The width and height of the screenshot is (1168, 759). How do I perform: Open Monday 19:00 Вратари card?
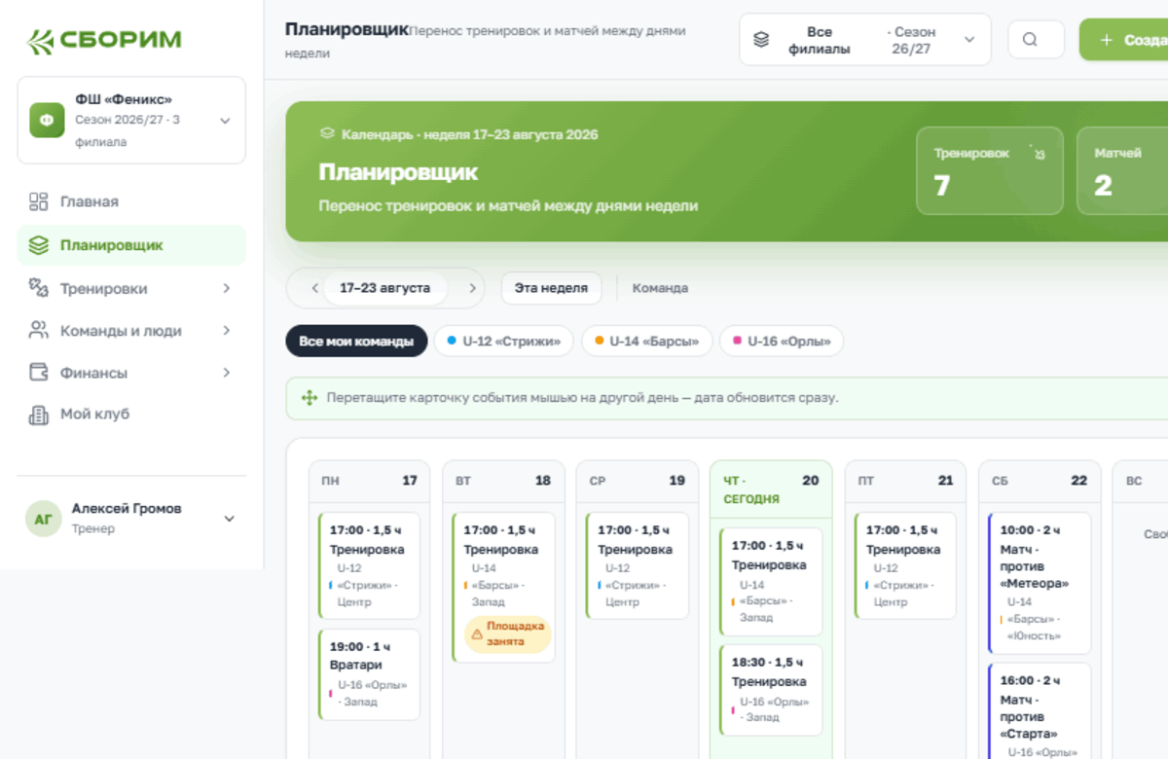coord(369,674)
